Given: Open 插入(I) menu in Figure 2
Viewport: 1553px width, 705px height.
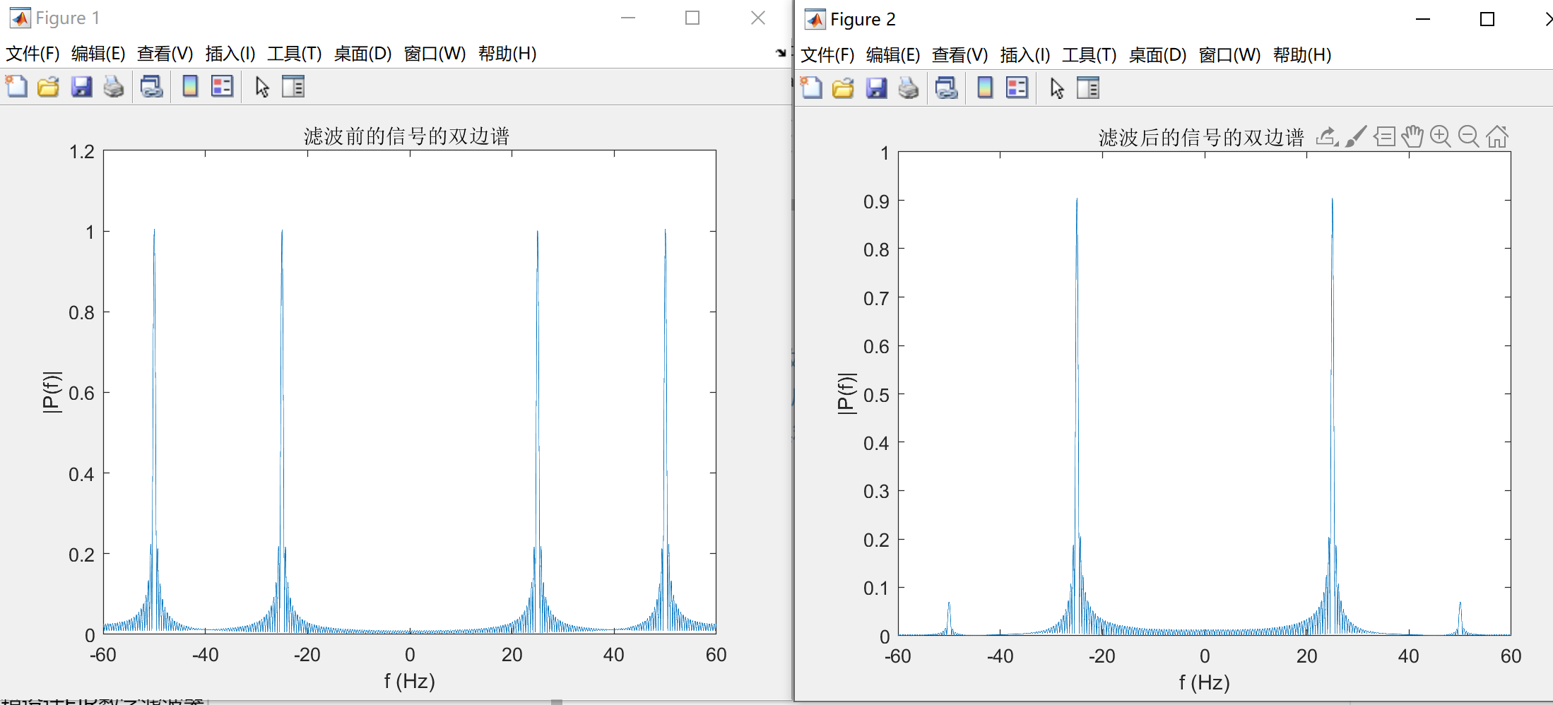Looking at the screenshot, I should [x=1025, y=55].
